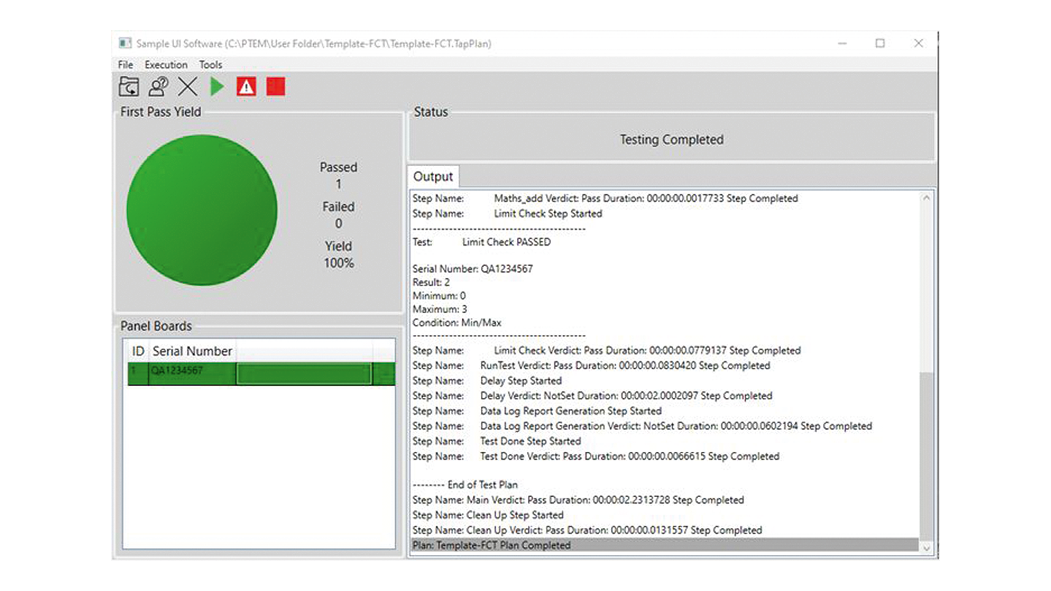This screenshot has width=1051, height=591.
Task: Select the Template-FCT Plan Completed log line
Action: click(x=491, y=545)
